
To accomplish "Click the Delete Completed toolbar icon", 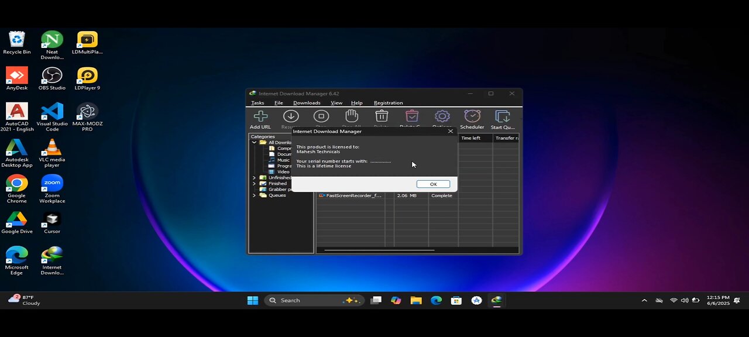I will (x=411, y=116).
